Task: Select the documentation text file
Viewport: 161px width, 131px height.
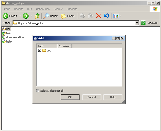Action: coord(13,37)
